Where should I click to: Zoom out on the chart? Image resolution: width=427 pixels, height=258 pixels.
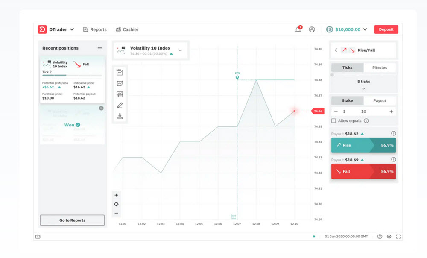(116, 213)
